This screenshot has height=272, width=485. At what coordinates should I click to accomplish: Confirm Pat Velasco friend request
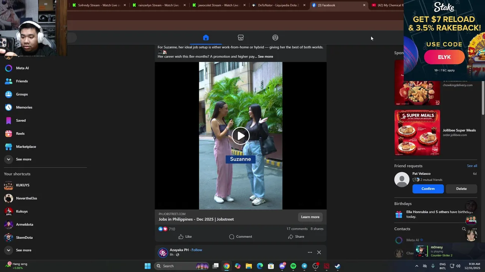pyautogui.click(x=428, y=189)
